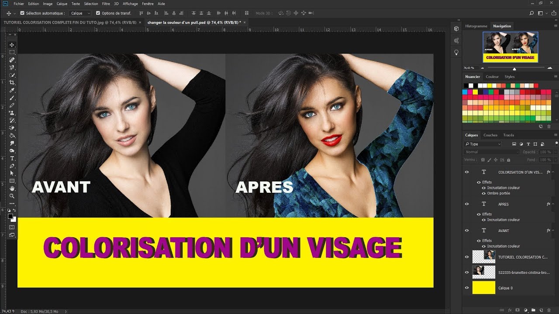This screenshot has height=314, width=559.
Task: Hide the Calque 0 layer
Action: pyautogui.click(x=467, y=288)
